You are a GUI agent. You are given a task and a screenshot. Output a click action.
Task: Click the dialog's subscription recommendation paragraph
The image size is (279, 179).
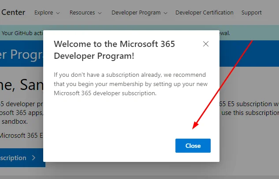(130, 84)
